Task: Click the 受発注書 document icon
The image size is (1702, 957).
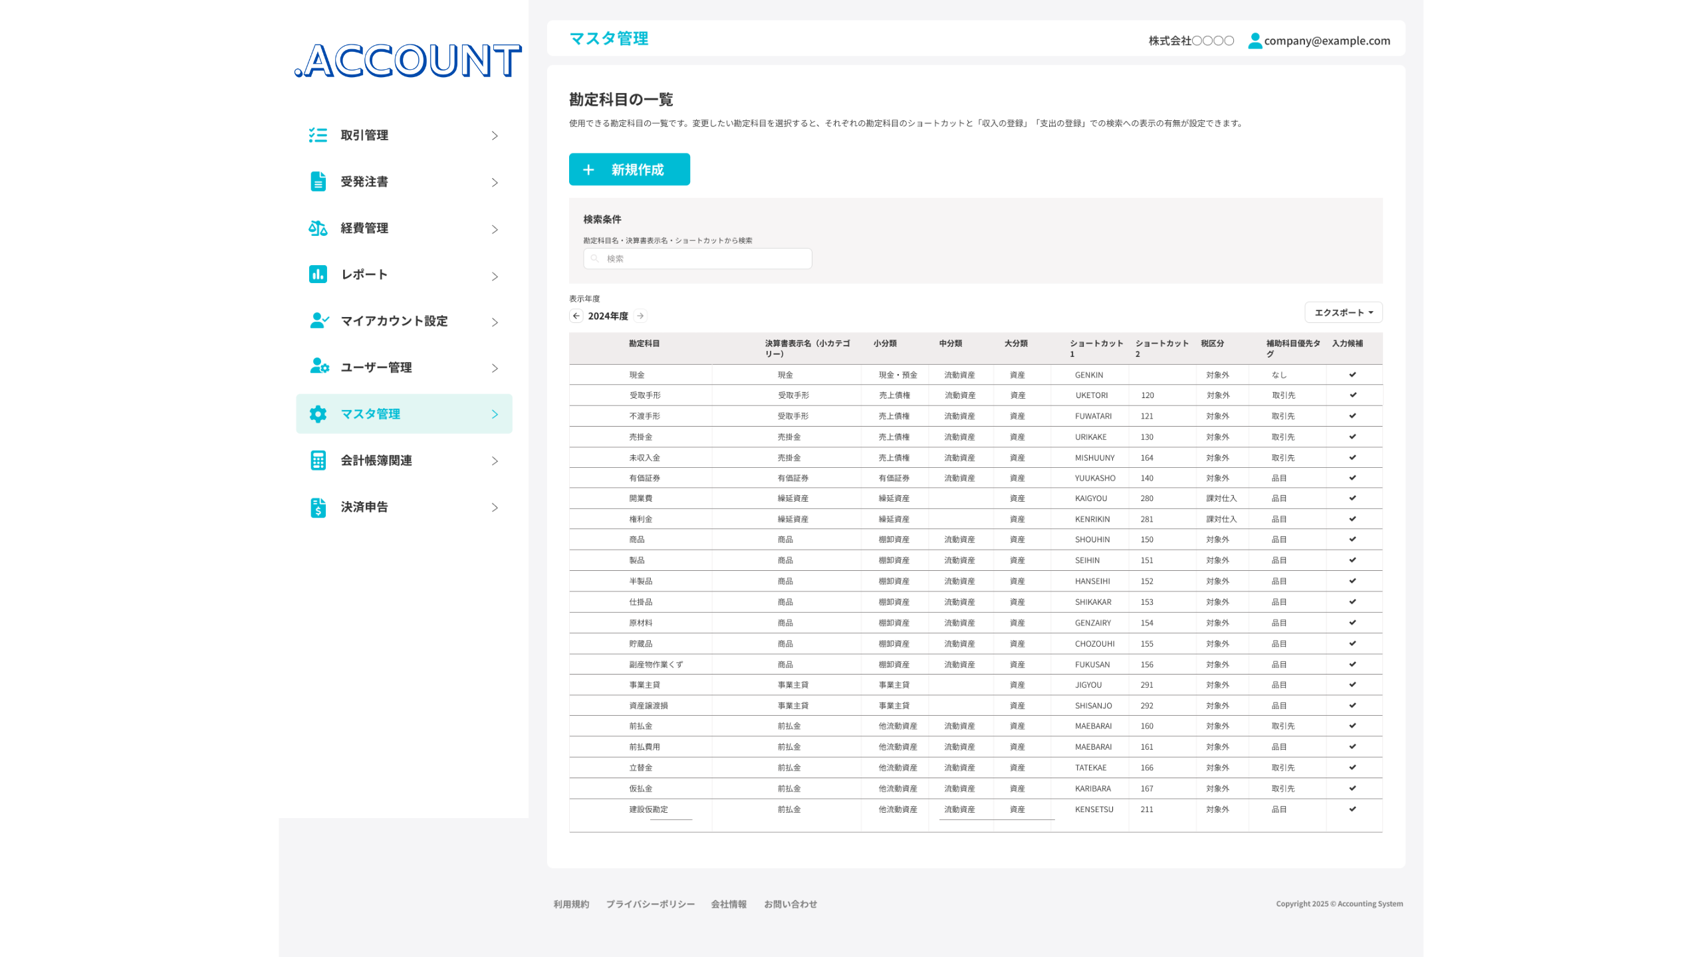Action: click(318, 181)
